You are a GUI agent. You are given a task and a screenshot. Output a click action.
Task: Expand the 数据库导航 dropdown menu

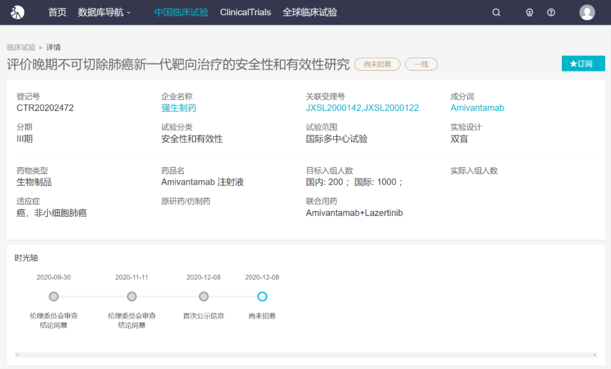click(104, 12)
